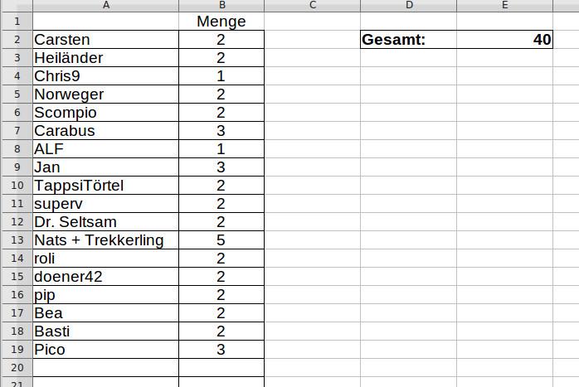
Task: Click the column C header
Action: [312, 6]
